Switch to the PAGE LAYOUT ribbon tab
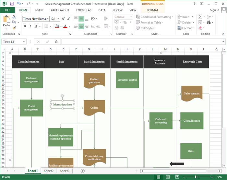 point(60,10)
